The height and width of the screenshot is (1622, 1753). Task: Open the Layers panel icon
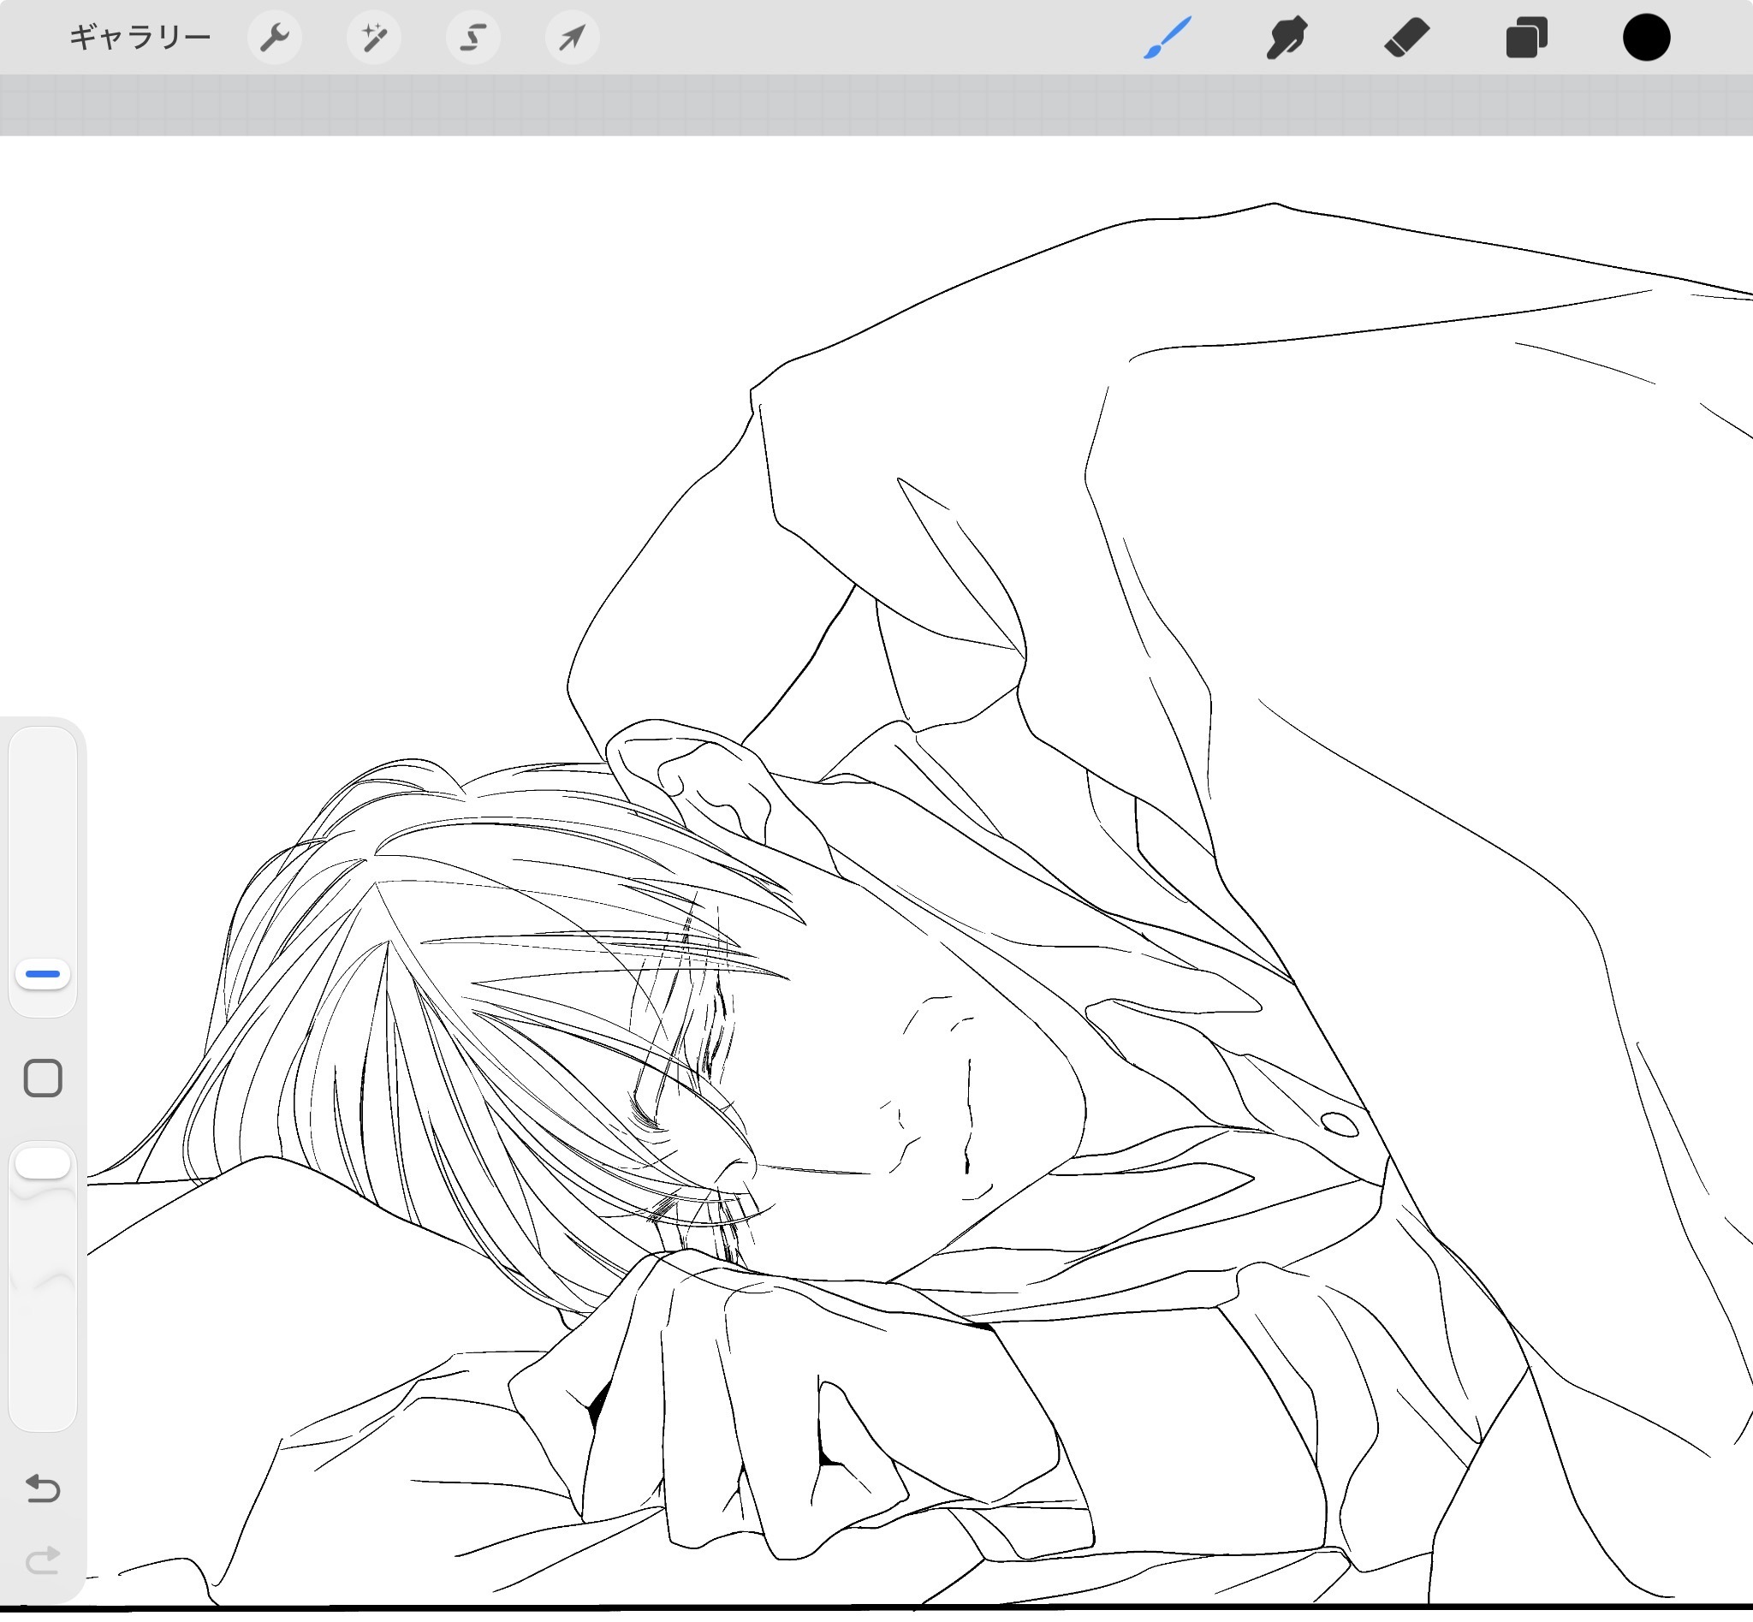[1525, 38]
